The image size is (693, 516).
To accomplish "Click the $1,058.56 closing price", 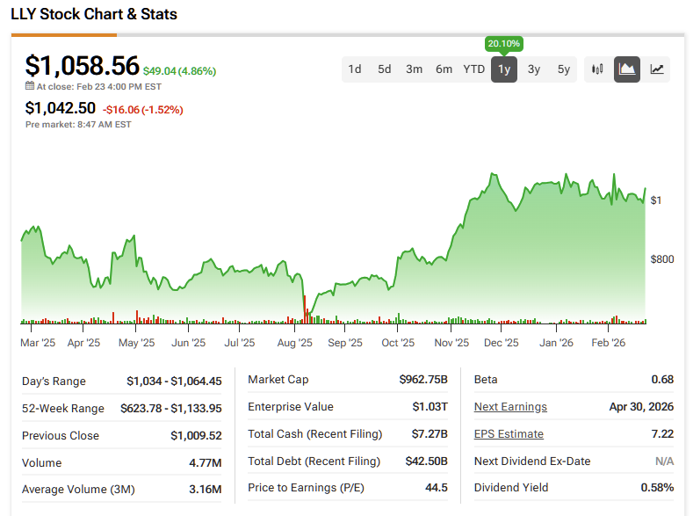I will 83,65.
